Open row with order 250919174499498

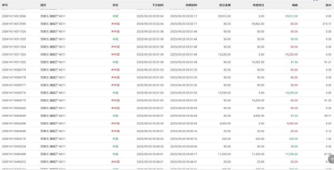tap(14, 154)
